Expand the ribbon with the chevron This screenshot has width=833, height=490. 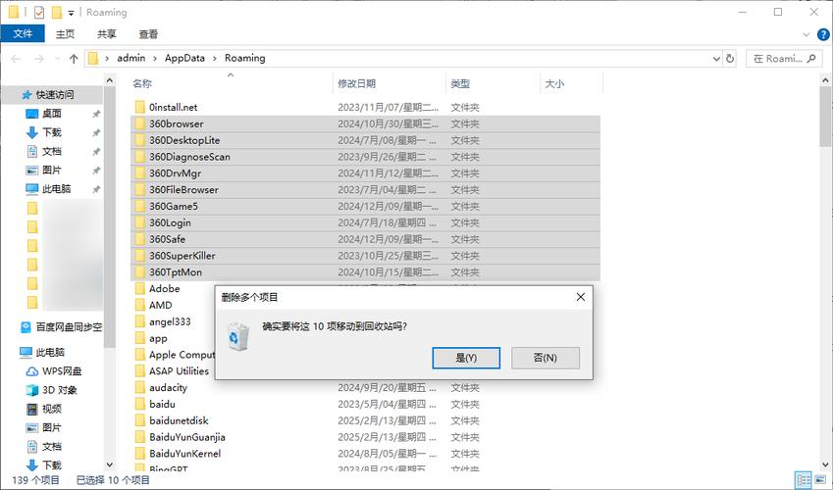[x=806, y=34]
